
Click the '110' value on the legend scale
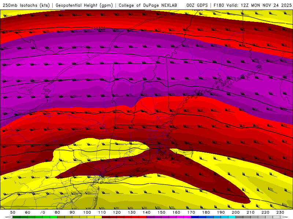coord(102,212)
